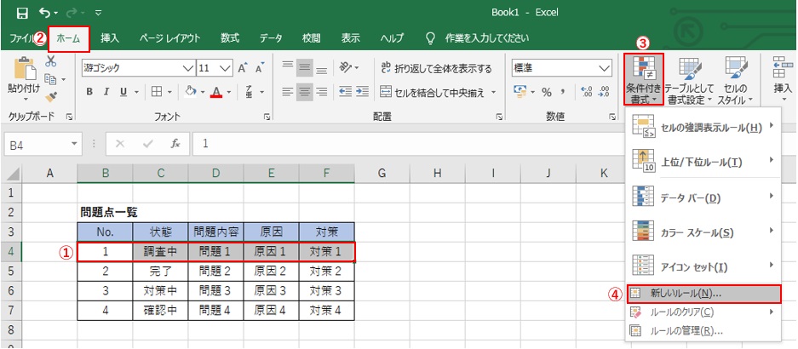This screenshot has width=798, height=349.
Task: Click the Save icon in title bar
Action: click(x=22, y=12)
